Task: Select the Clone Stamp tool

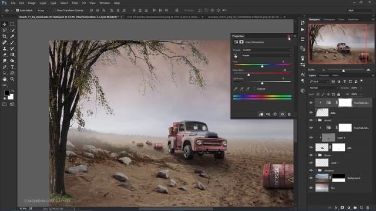Action: pyautogui.click(x=5, y=49)
